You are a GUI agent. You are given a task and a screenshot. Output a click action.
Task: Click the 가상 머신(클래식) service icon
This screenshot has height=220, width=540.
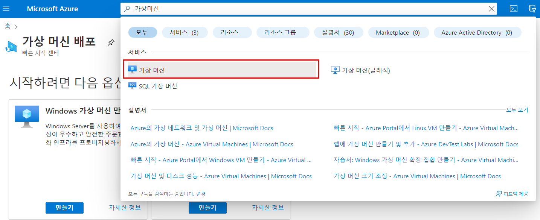pos(335,70)
